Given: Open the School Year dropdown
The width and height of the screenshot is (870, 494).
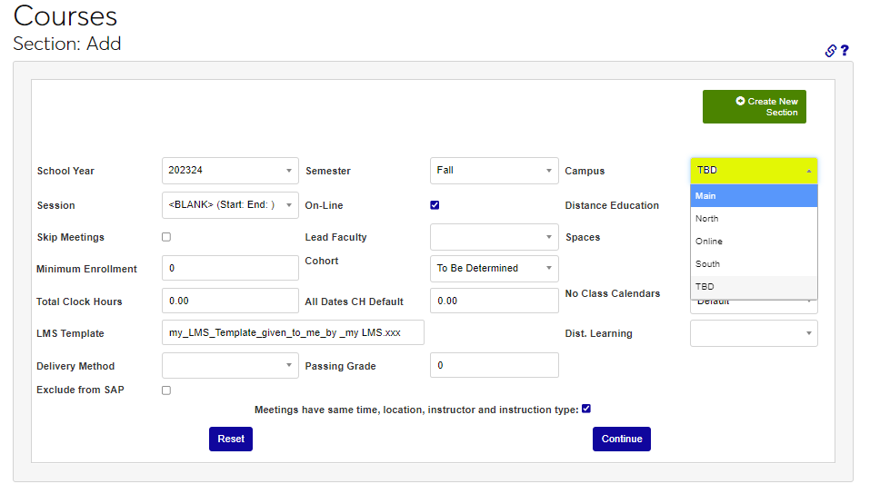Looking at the screenshot, I should [x=230, y=171].
